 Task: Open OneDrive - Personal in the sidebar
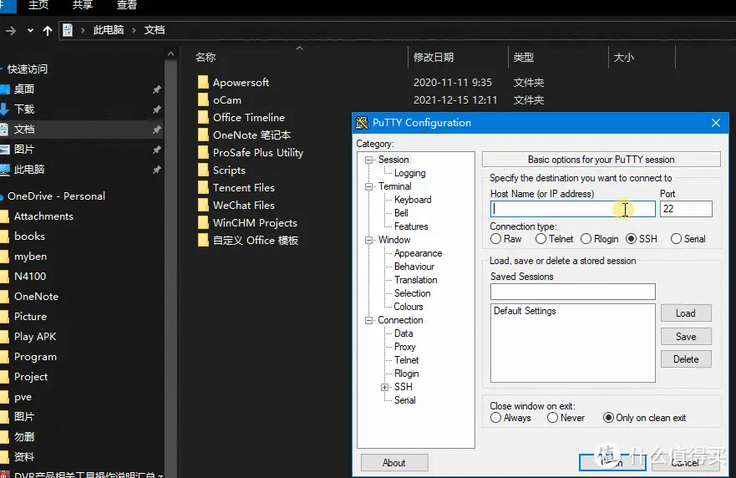[x=56, y=196]
